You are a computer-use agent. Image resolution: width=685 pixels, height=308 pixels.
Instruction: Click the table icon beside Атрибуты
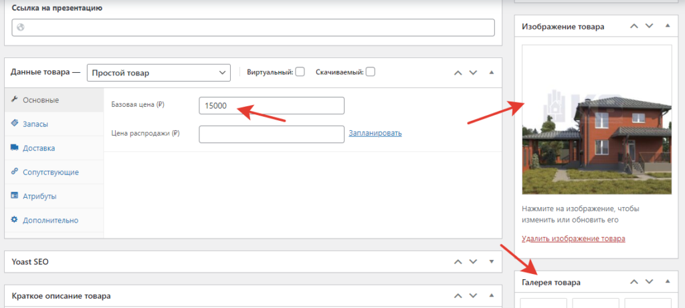(x=15, y=196)
